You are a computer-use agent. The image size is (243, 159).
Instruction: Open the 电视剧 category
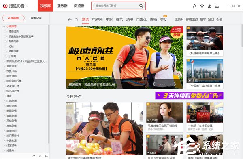click(x=97, y=19)
